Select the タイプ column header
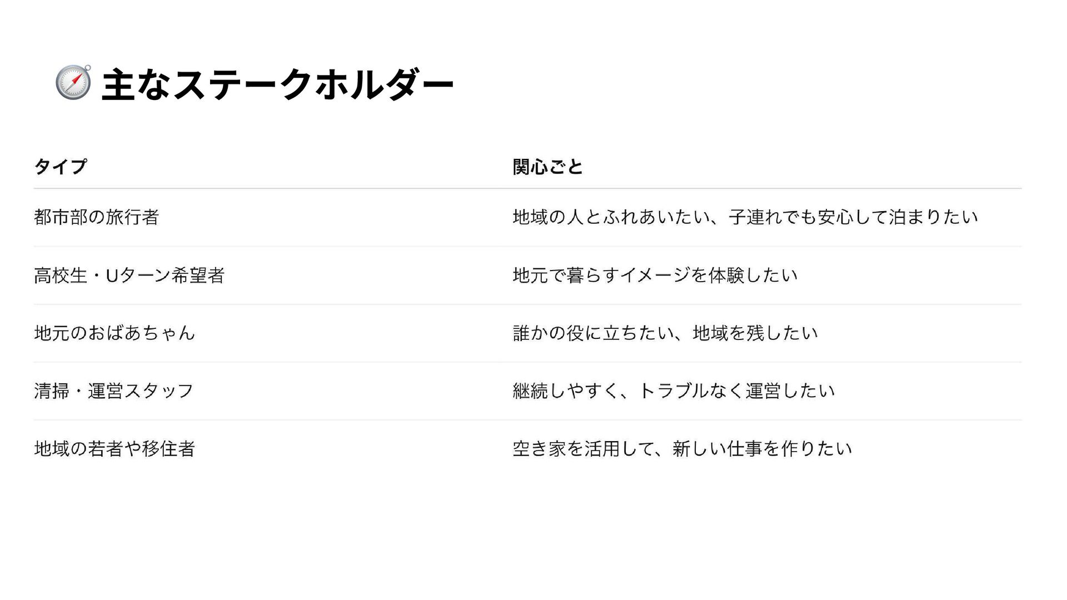Screen dimensions: 1067x600 [x=61, y=167]
